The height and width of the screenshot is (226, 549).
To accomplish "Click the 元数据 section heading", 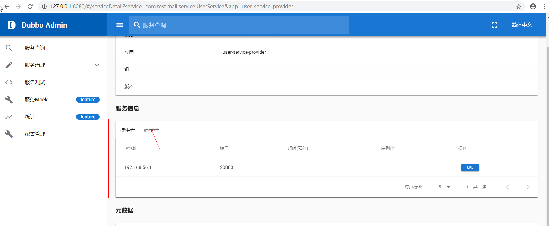I will coord(124,210).
